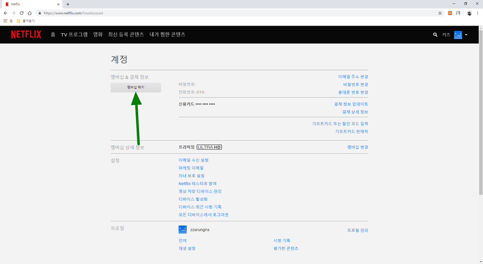Click the 멤버십 해지 button
Viewport: 483px width, 264px height.
click(136, 87)
